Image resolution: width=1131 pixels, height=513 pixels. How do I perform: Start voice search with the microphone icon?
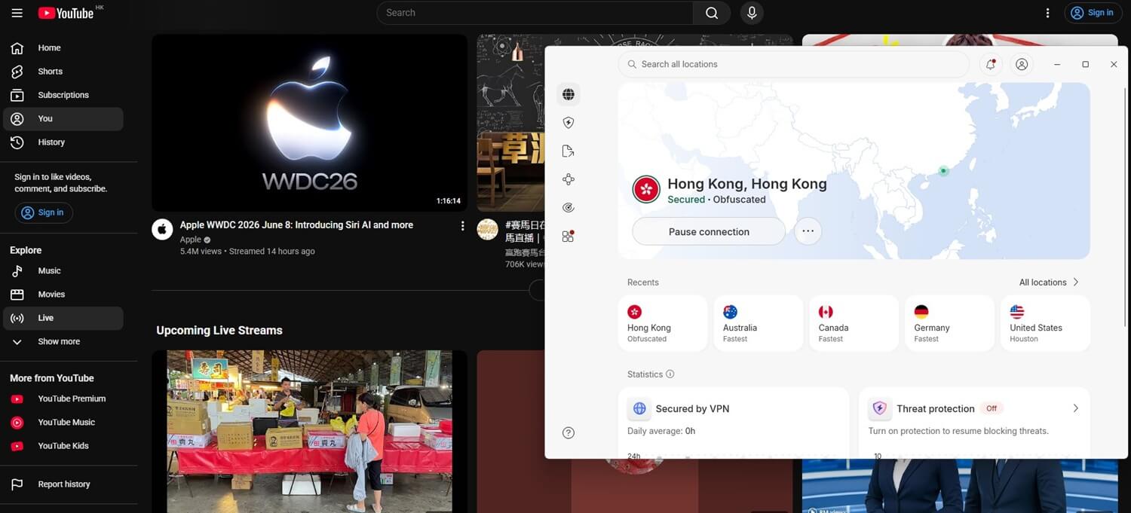[752, 13]
